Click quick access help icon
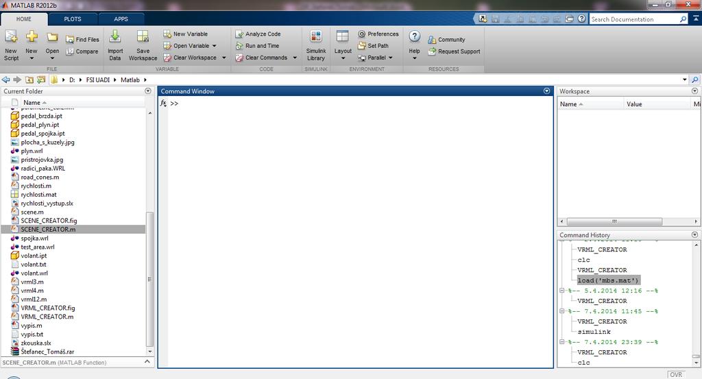 pos(581,19)
